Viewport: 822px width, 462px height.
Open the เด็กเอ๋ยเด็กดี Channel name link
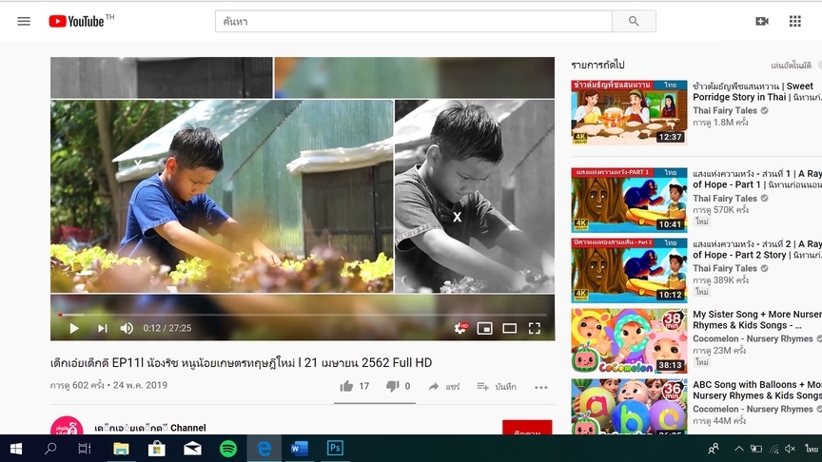tap(150, 428)
